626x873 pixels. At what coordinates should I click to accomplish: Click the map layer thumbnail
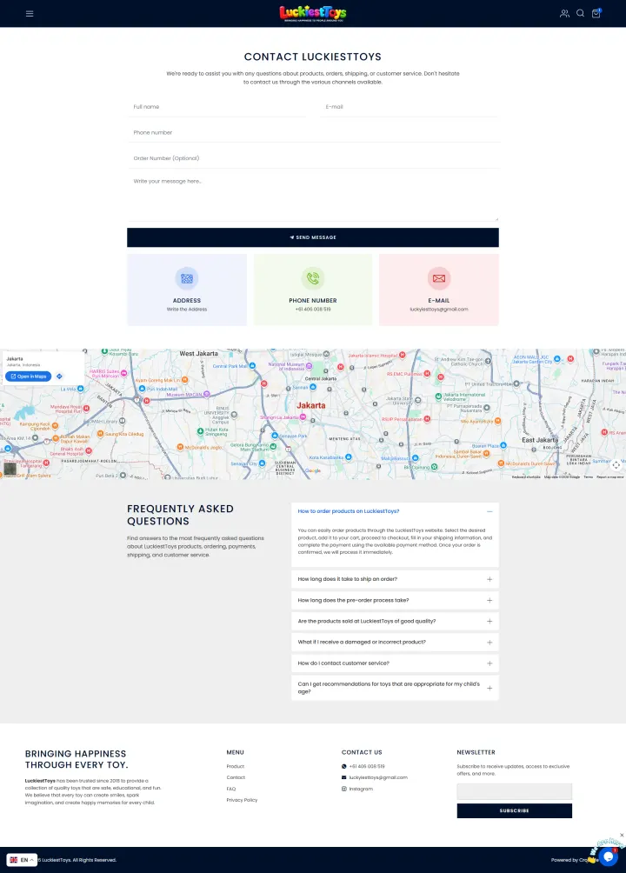click(10, 468)
